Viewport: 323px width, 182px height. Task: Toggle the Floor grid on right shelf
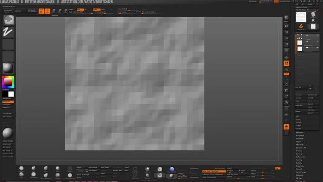pos(286,57)
